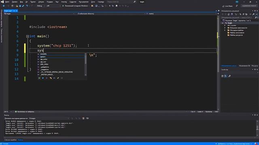This screenshot has width=259, height=145.
Task: Select 'ENOSYS' in the autocomplete list
Action: (61, 54)
